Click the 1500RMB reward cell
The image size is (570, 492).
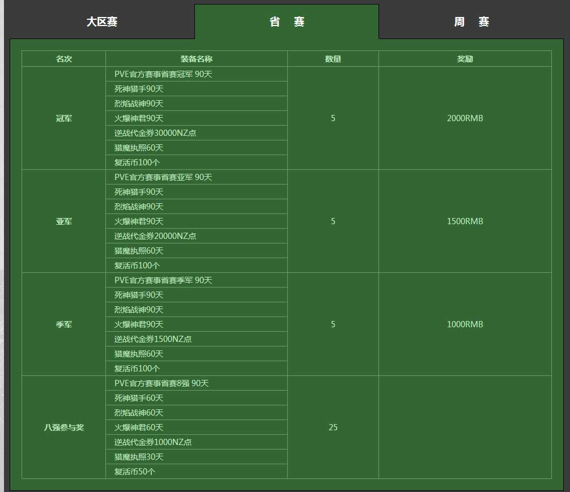click(465, 221)
